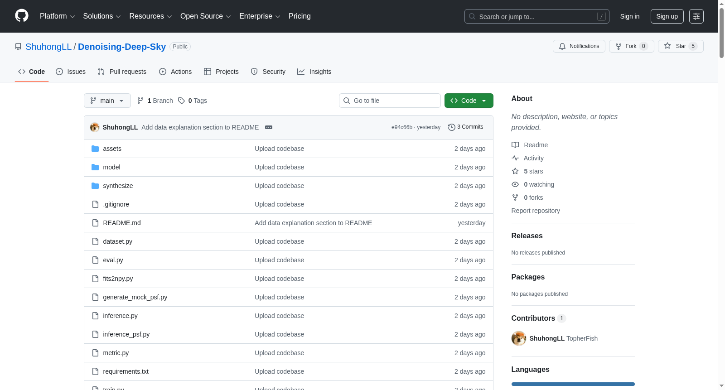Click the Sign in link
The width and height of the screenshot is (725, 390).
point(630,16)
